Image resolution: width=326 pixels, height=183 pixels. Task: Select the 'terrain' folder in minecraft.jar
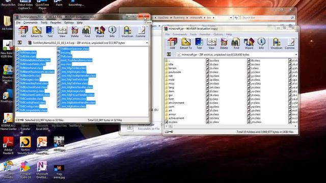[170, 68]
